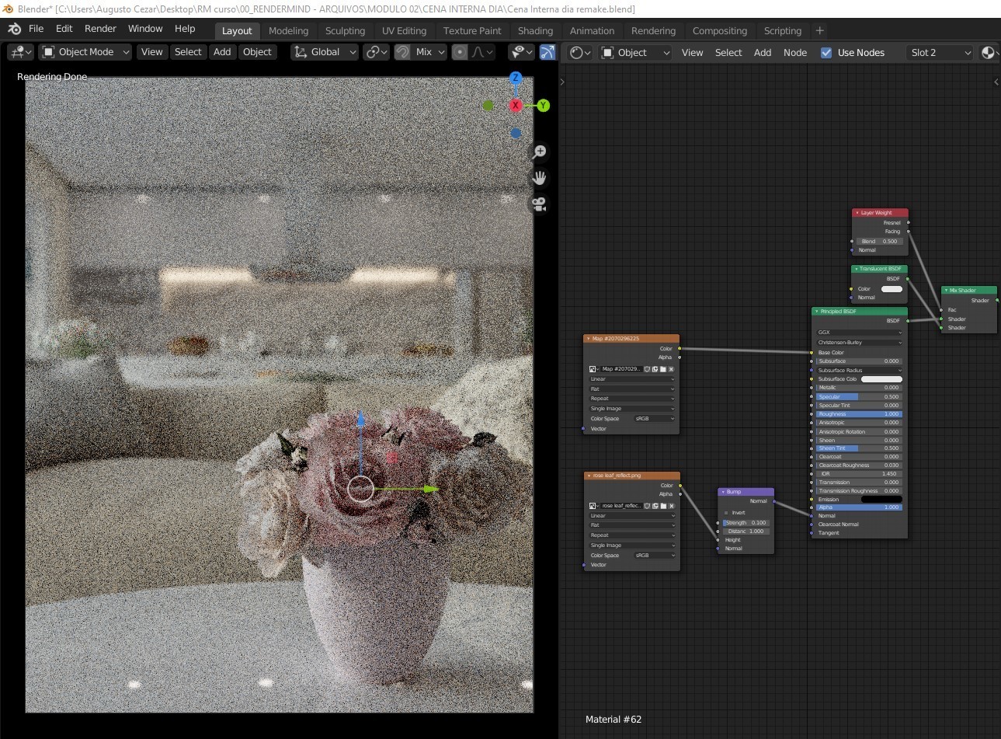Switch to the UV Editing workspace tab
Image resolution: width=1001 pixels, height=739 pixels.
[x=404, y=31]
